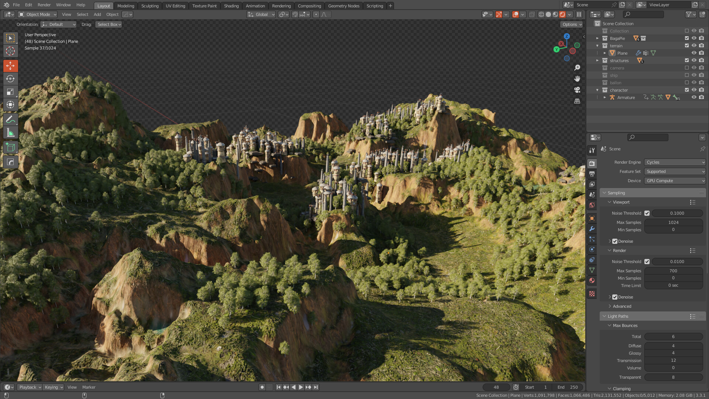Switch viewport shading to rendered mode

pos(562,14)
